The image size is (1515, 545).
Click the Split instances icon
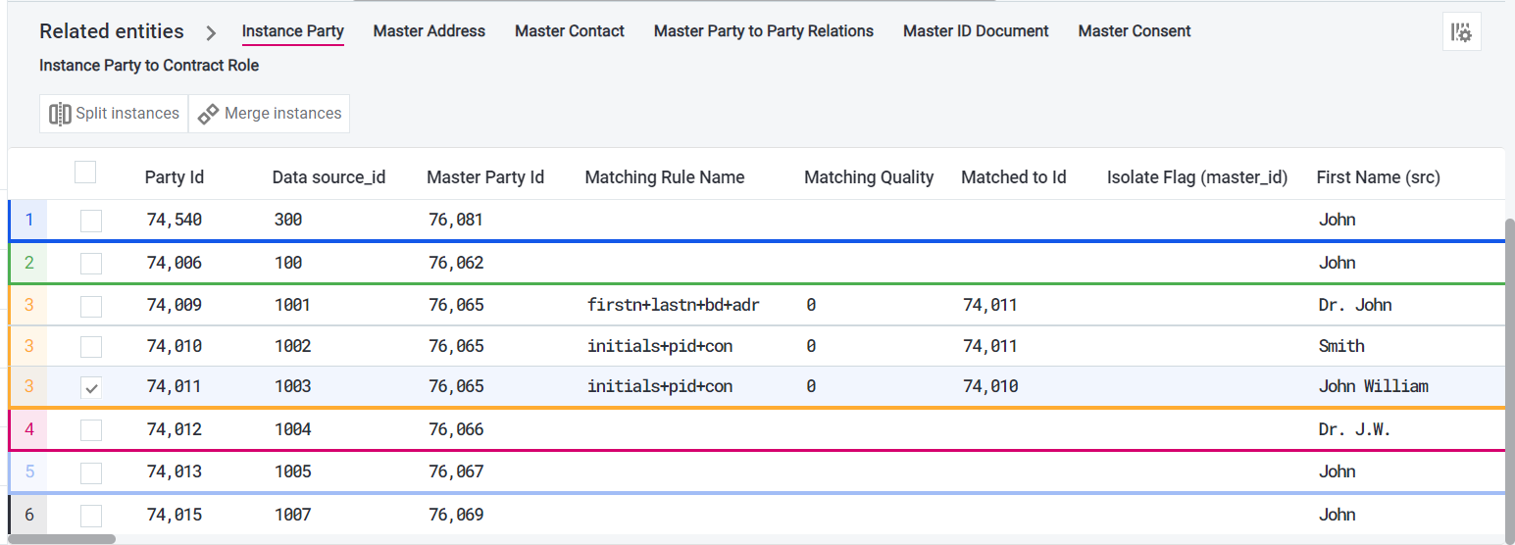(61, 114)
